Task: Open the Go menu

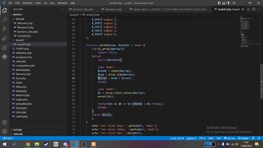Action: 46,3
